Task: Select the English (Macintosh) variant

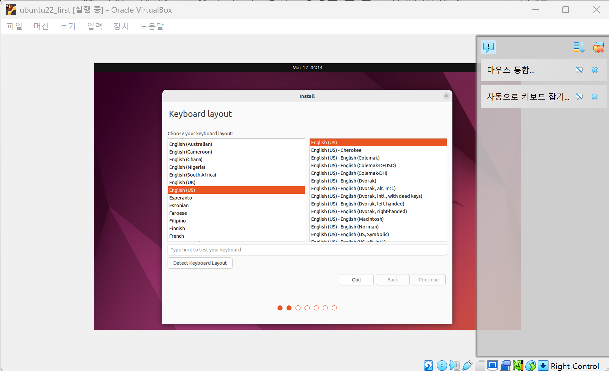Action: pyautogui.click(x=378, y=219)
